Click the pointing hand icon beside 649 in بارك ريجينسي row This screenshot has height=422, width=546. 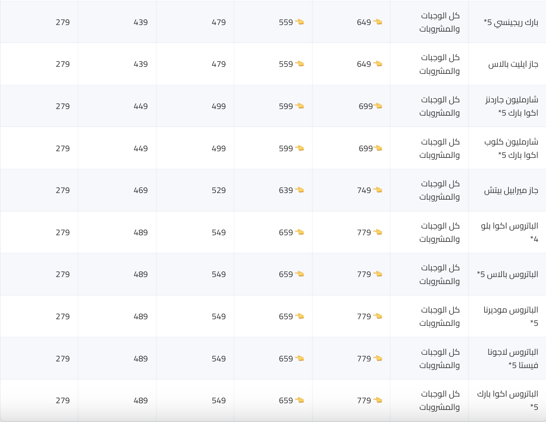pos(377,22)
